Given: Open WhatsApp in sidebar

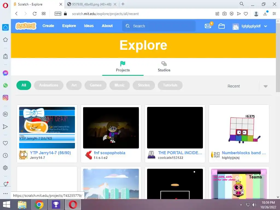Looking at the screenshot, I should point(5,85).
